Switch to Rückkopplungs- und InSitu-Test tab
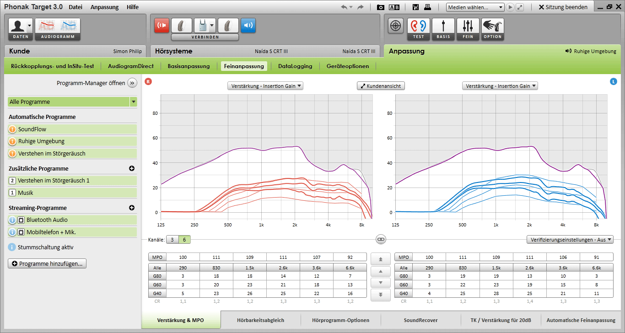Image resolution: width=625 pixels, height=333 pixels. pos(53,66)
